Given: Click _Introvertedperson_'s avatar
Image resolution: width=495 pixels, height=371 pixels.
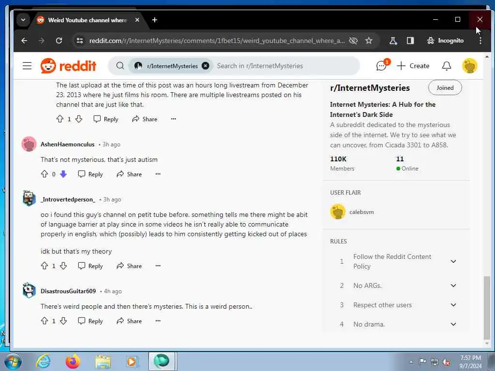Looking at the screenshot, I should 29,199.
